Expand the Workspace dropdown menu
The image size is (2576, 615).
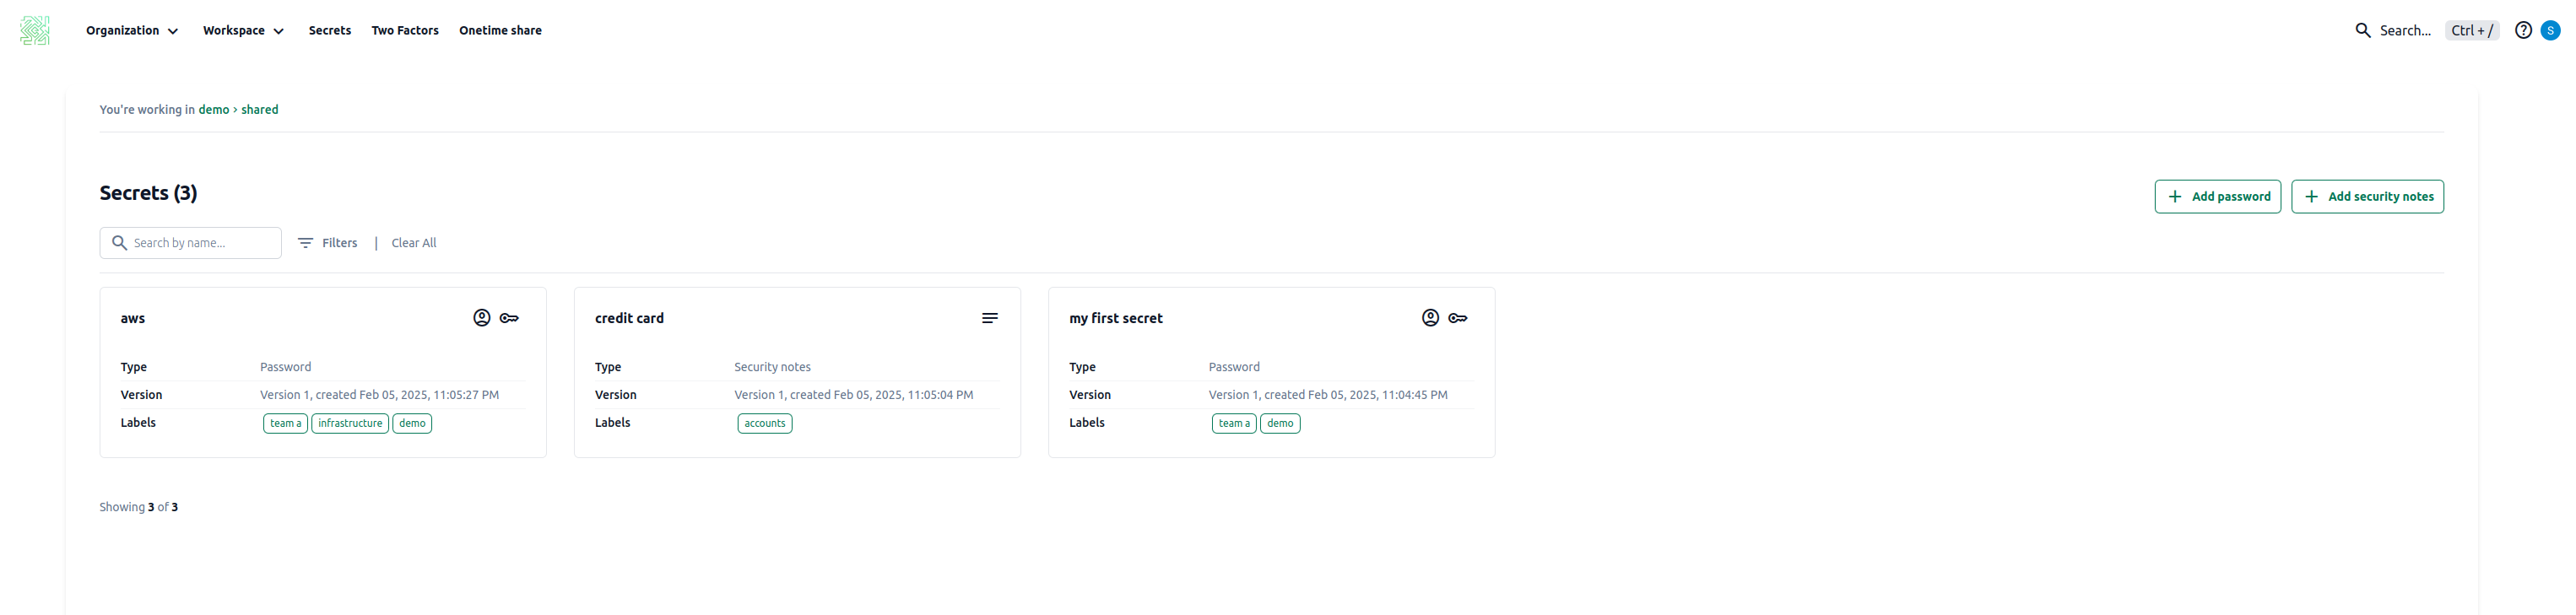pyautogui.click(x=243, y=31)
